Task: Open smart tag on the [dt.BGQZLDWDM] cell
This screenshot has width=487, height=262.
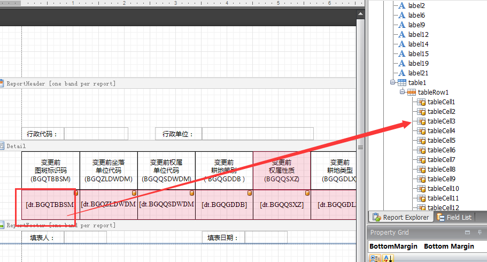Action: (134, 193)
